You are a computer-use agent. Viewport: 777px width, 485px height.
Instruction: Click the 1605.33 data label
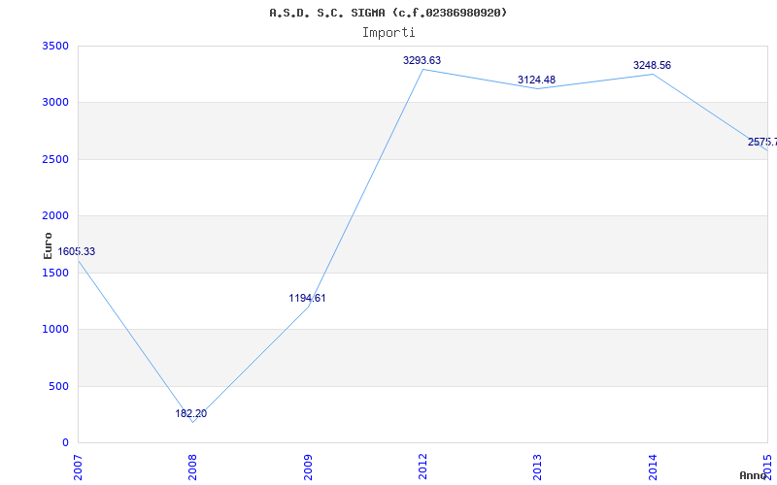click(76, 251)
